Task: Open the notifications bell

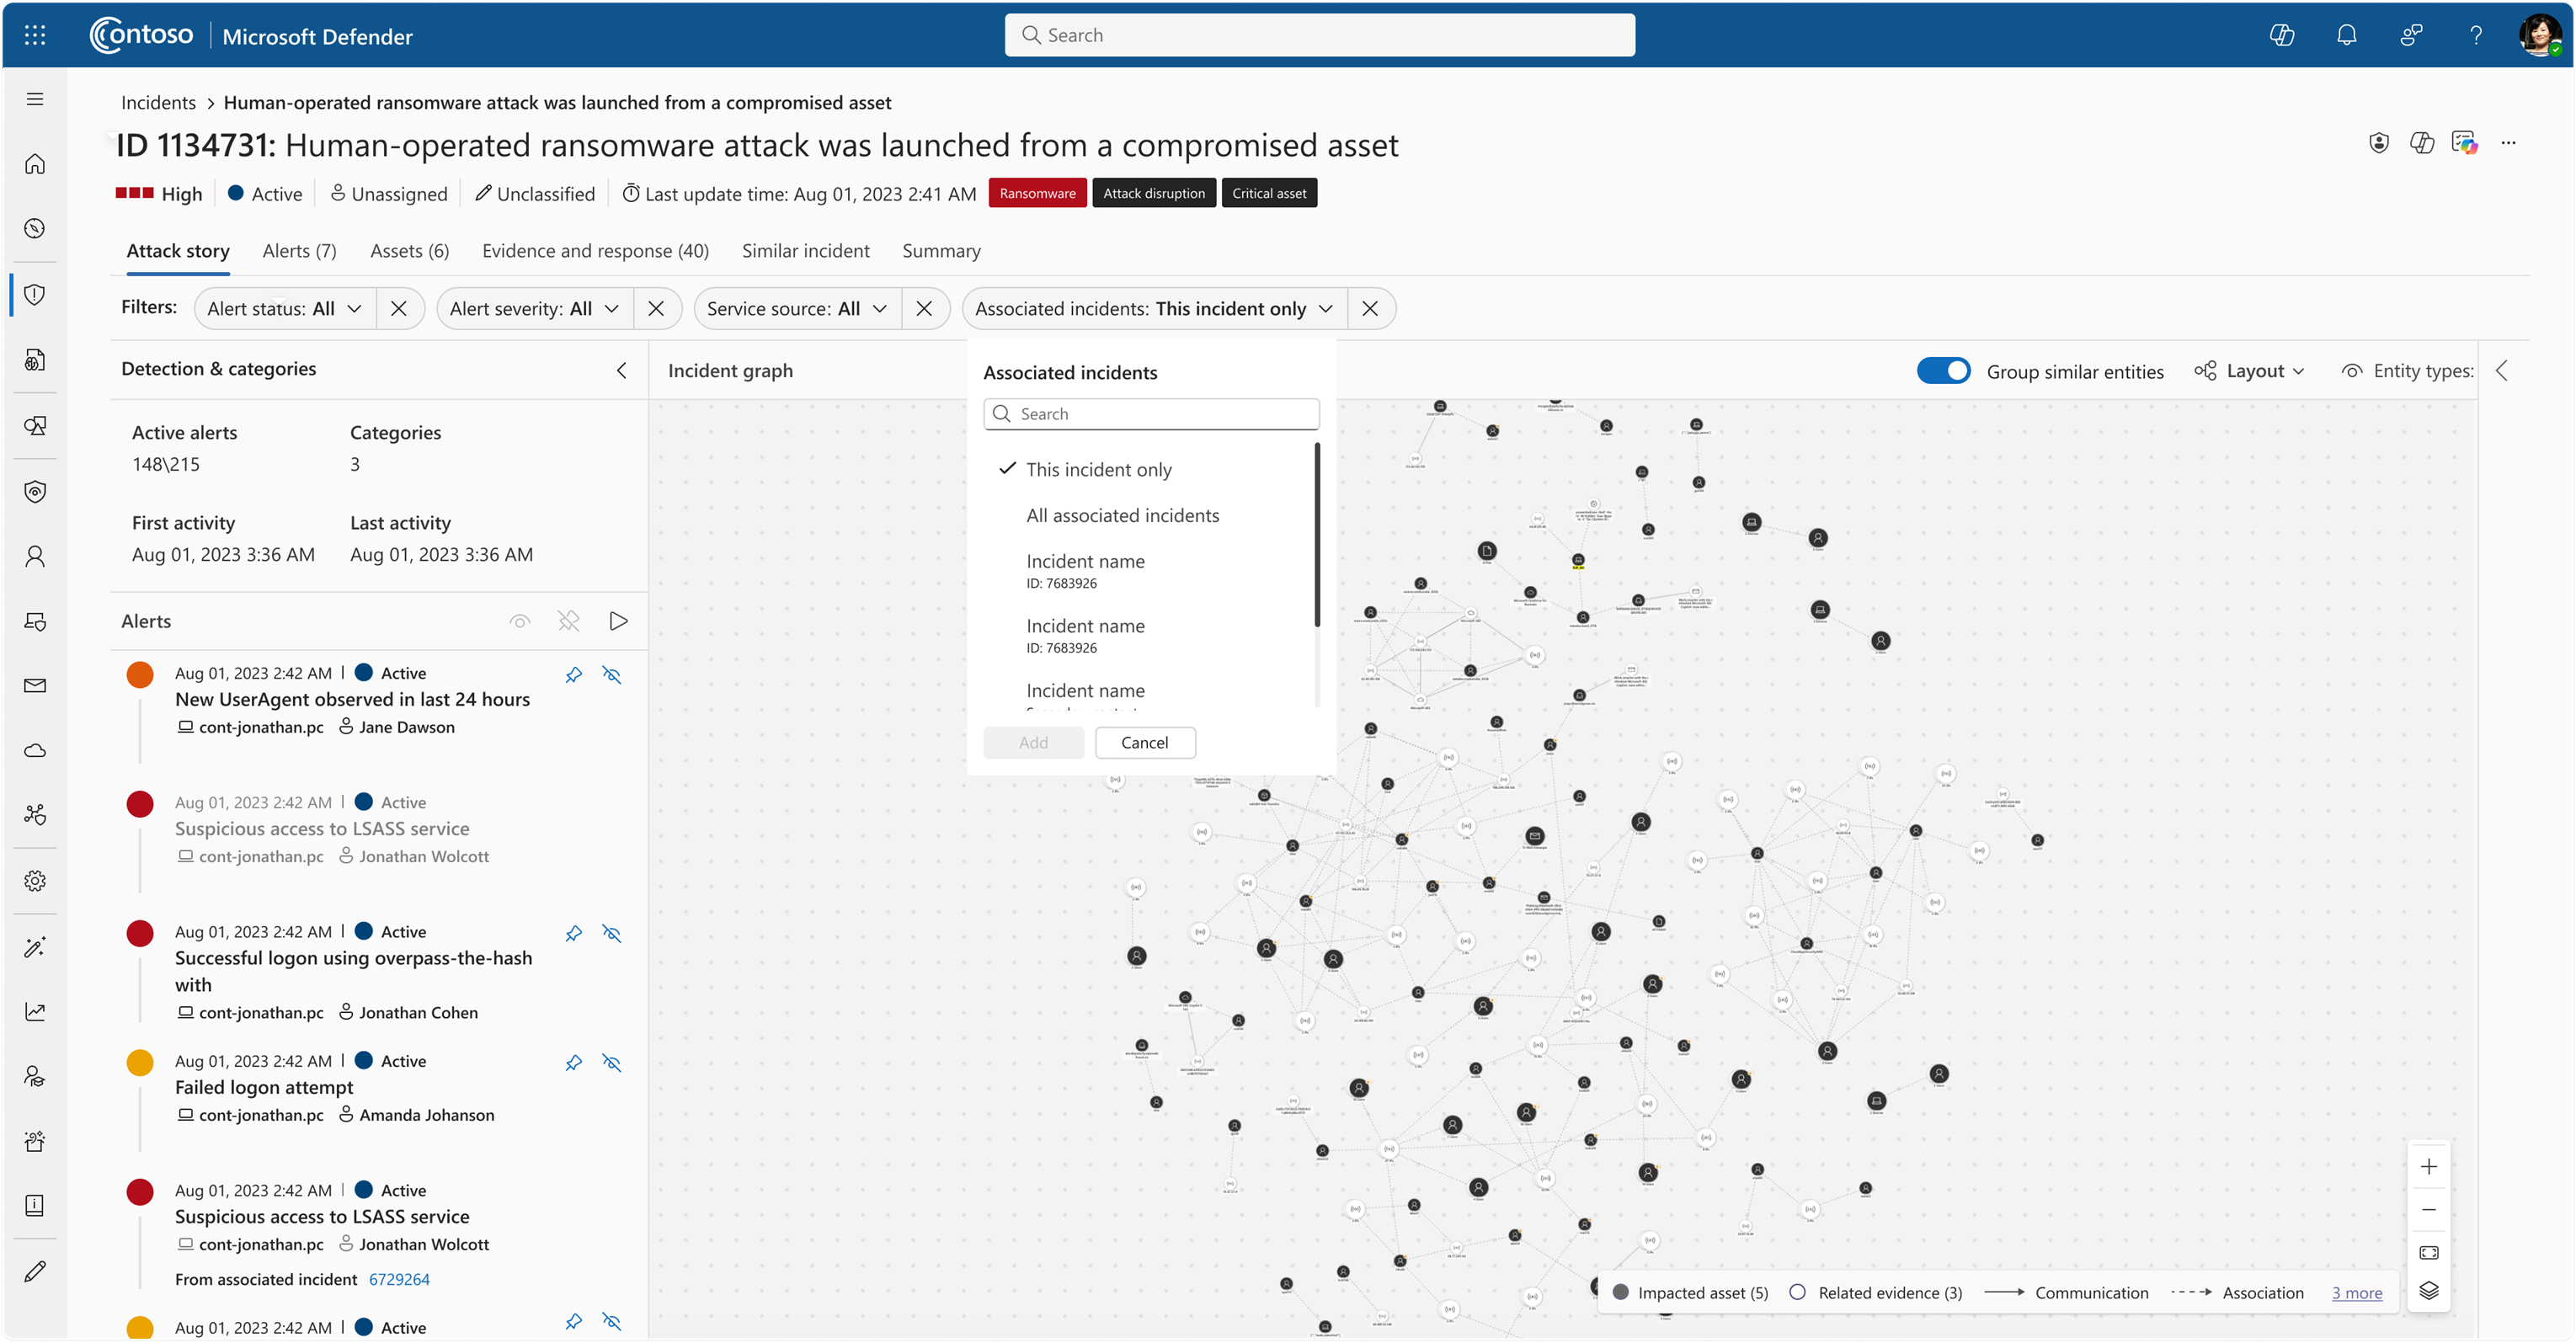Action: (2346, 35)
